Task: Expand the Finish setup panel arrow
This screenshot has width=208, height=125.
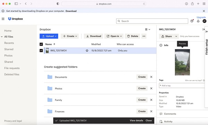Action: coord(207,31)
